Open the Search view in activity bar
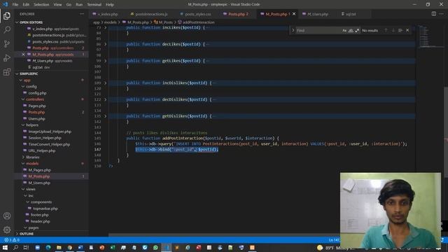 [x=7, y=29]
